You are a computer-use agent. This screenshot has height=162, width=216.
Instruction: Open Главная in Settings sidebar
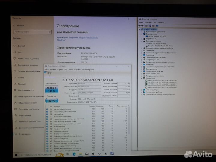(x=19, y=25)
